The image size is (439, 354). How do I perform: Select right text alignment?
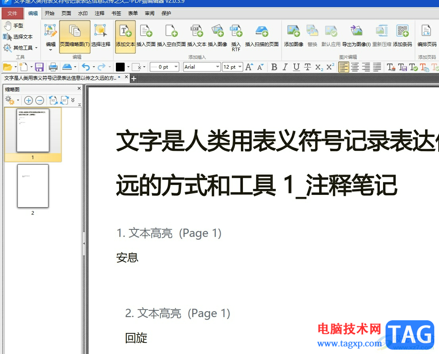click(x=366, y=67)
